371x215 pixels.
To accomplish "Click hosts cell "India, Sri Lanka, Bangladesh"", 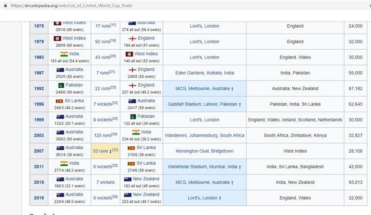I will [x=295, y=167].
